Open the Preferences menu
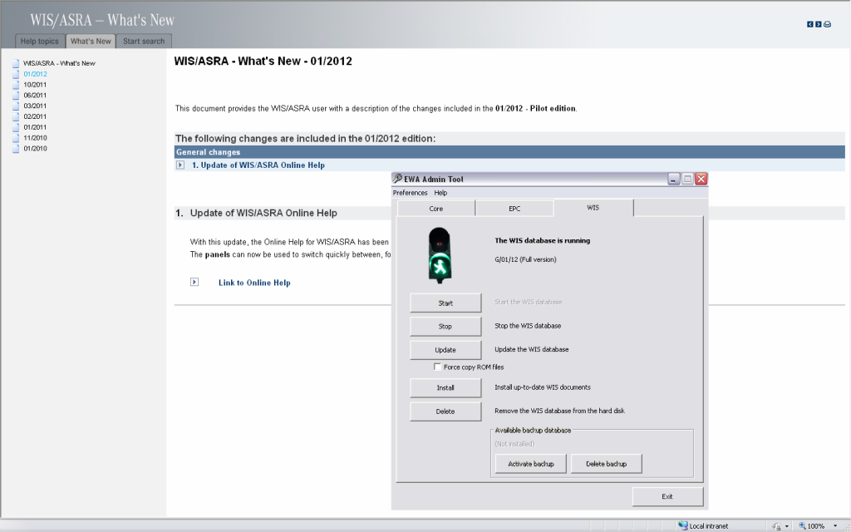 [410, 193]
